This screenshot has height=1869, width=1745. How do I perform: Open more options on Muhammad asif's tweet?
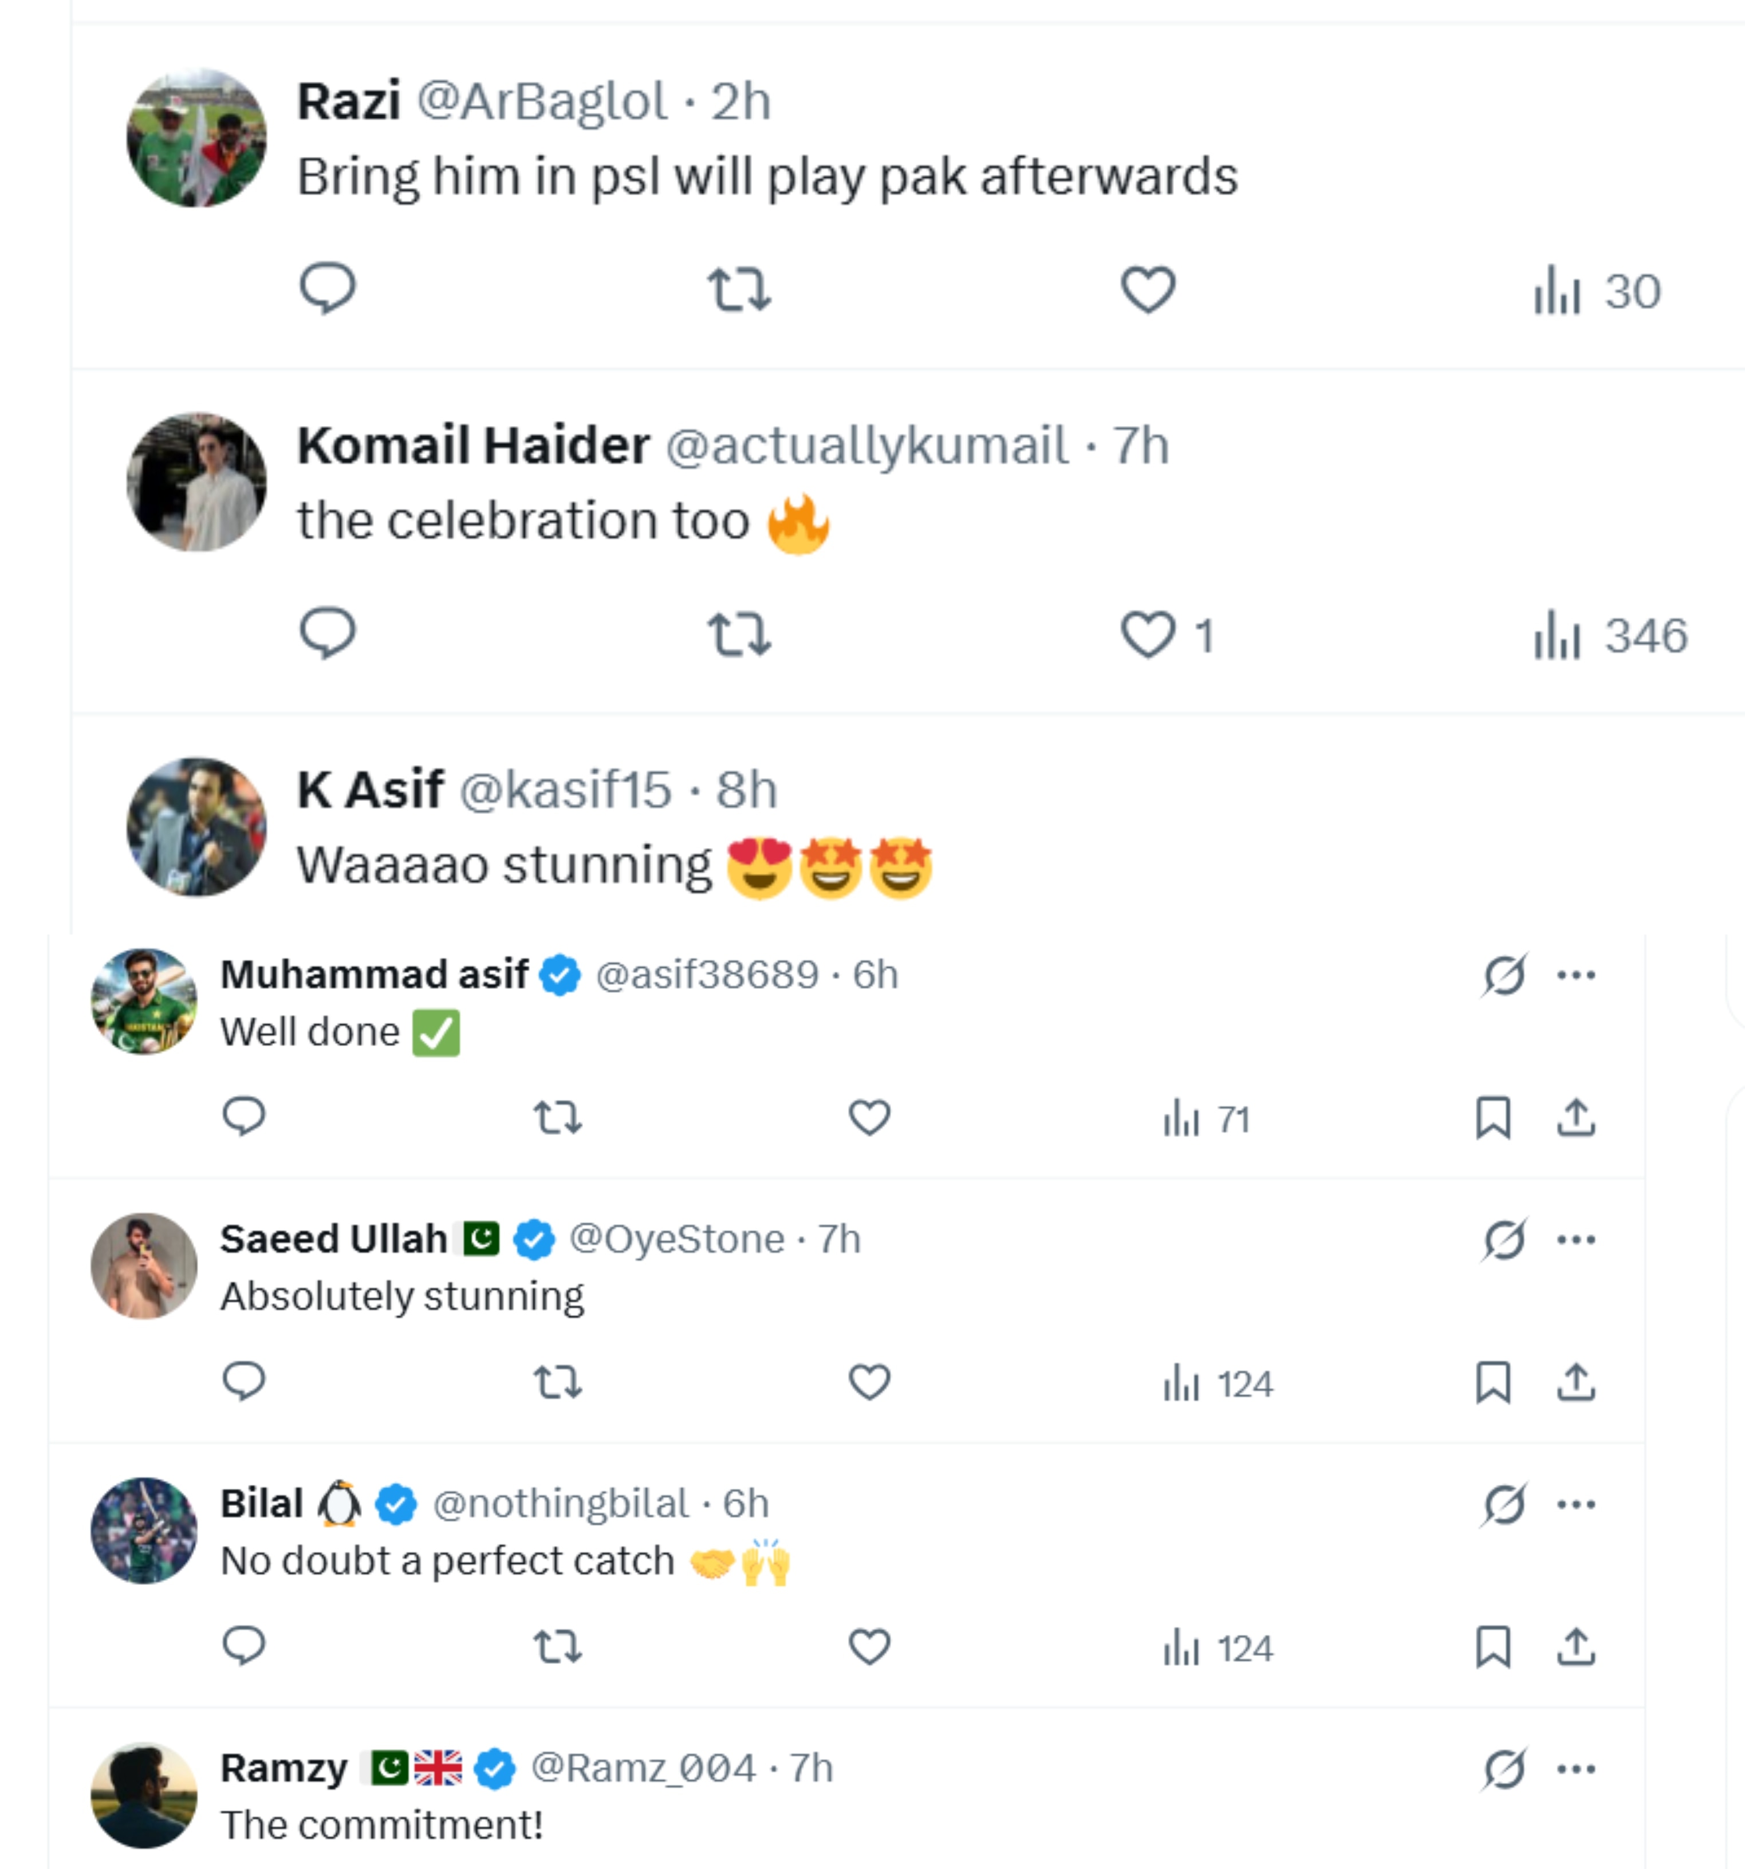[1575, 975]
